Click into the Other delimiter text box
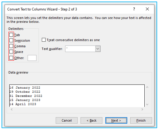The image size is (159, 130). click(x=32, y=58)
